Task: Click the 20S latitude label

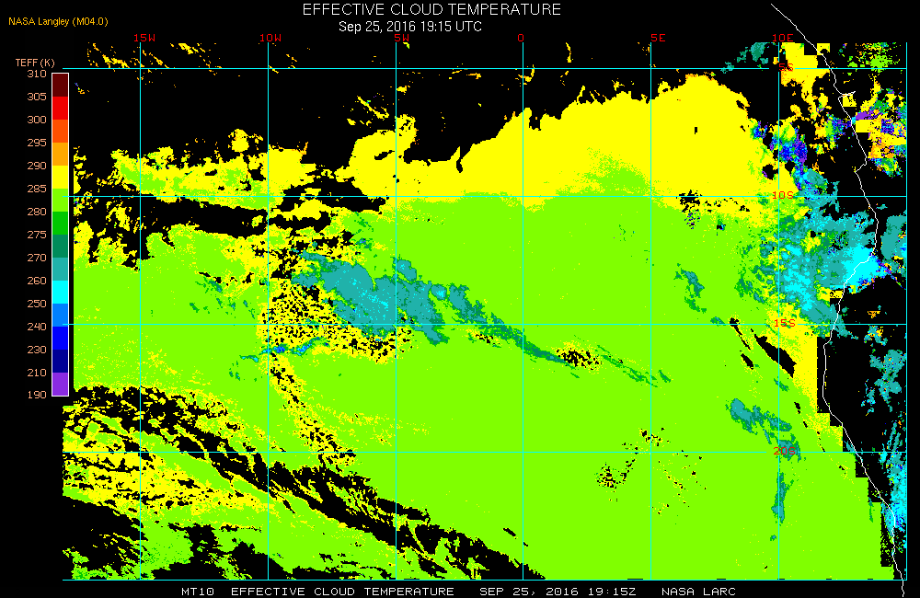Action: tap(784, 451)
